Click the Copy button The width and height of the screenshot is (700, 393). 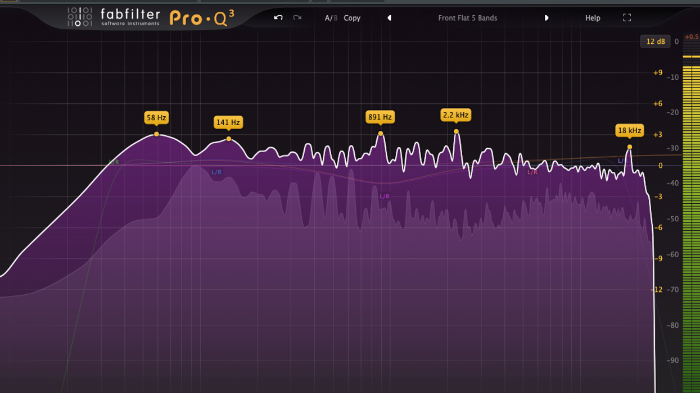[x=352, y=18]
